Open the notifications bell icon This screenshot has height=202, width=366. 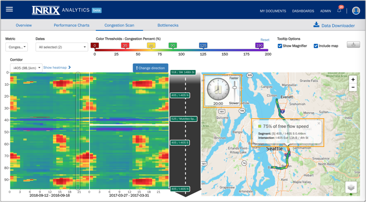pos(339,11)
